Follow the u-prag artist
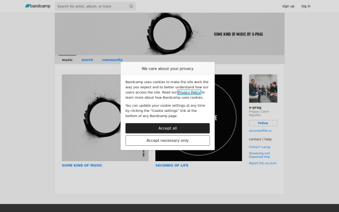Viewport: 339px width, 212px height. pos(263,123)
